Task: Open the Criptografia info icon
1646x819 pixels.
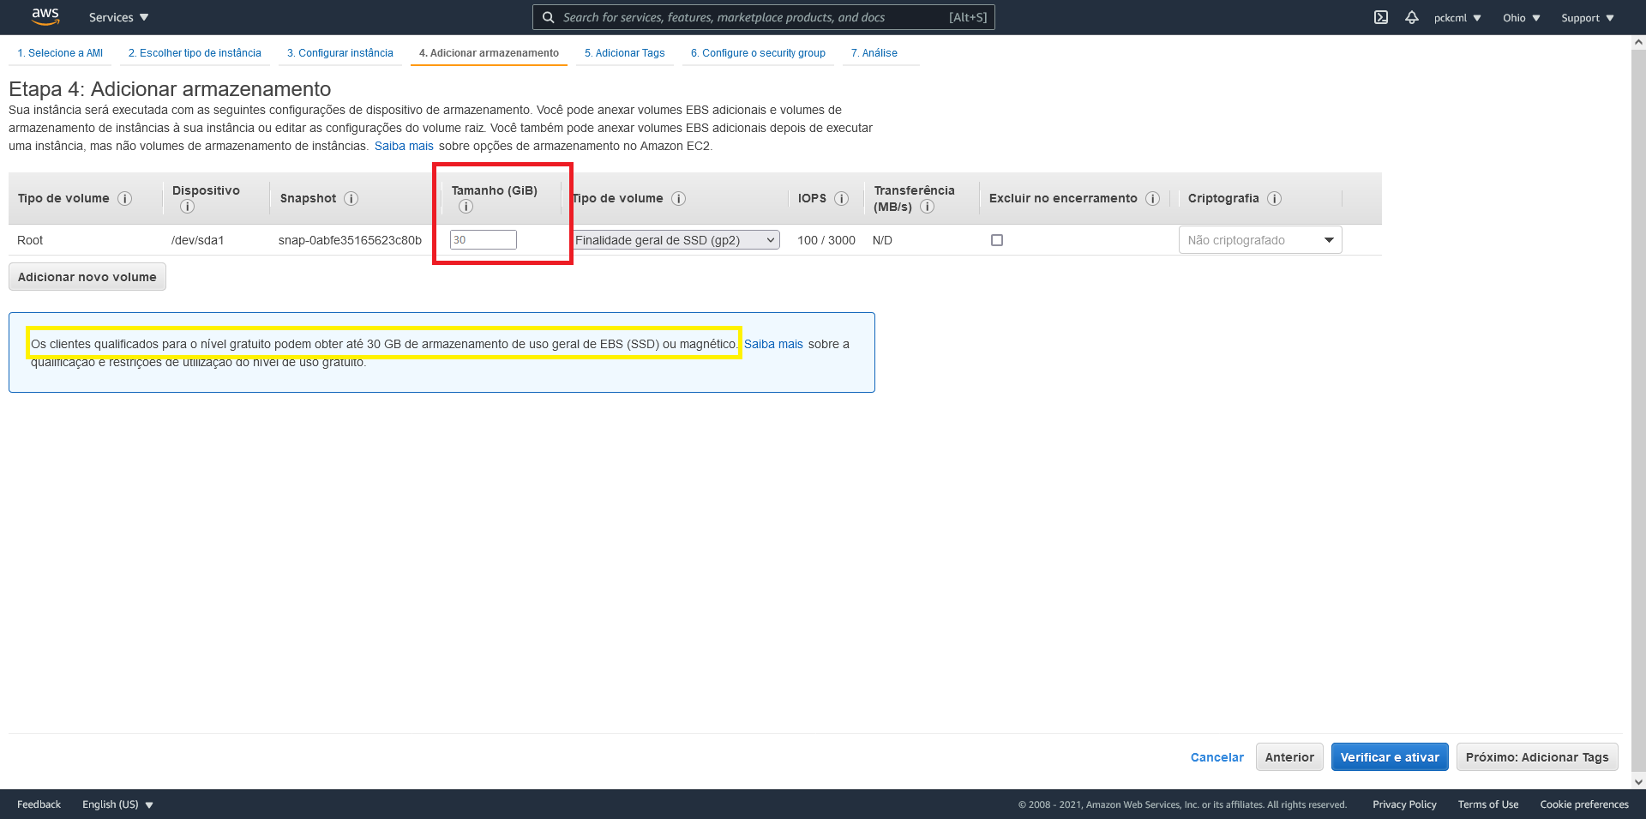Action: tap(1276, 198)
